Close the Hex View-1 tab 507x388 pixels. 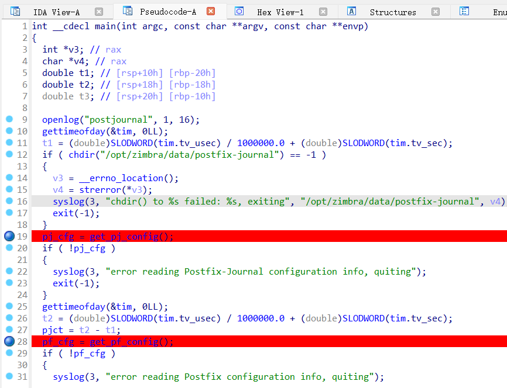323,12
